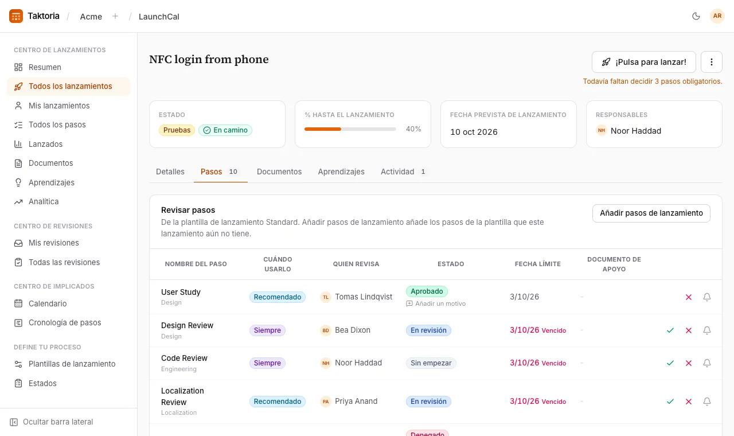Viewport: 734px width, 436px height.
Task: Click bell reminder for Localization Review
Action: [x=707, y=402]
